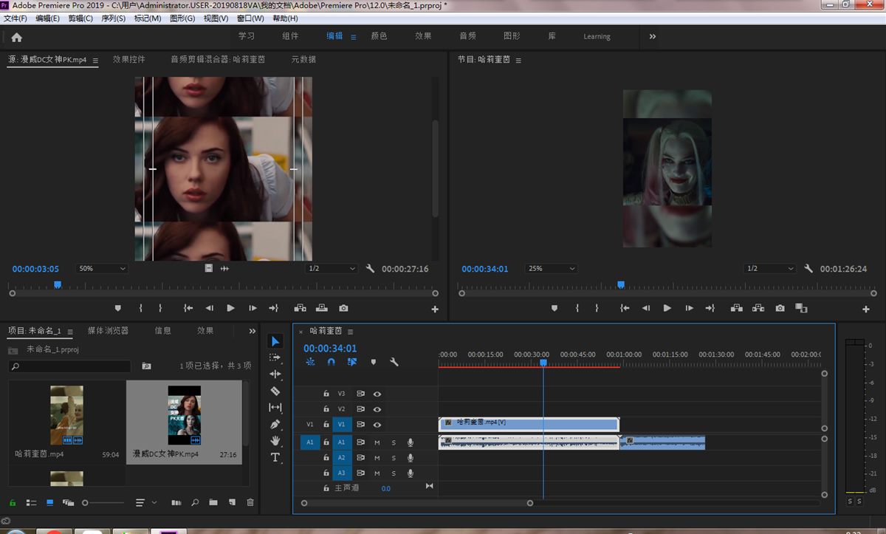The height and width of the screenshot is (534, 886).
Task: Export frame in Program monitor camera icon
Action: click(780, 308)
